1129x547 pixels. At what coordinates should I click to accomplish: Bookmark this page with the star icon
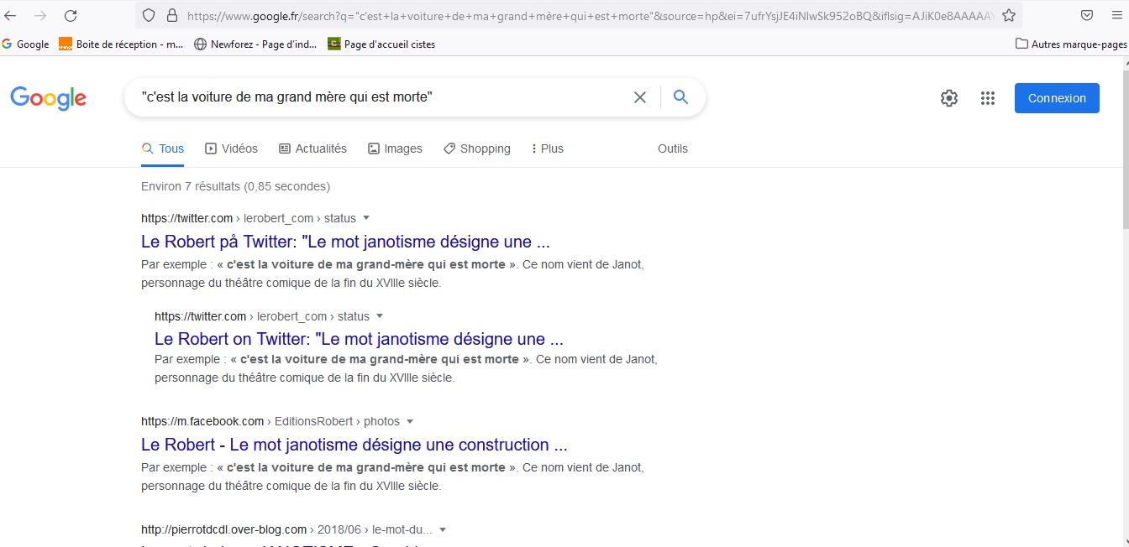1009,15
